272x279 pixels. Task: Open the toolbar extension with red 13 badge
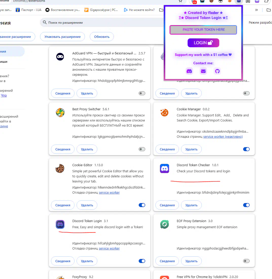[194, 2]
